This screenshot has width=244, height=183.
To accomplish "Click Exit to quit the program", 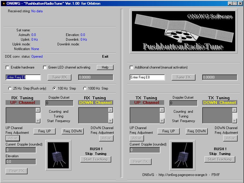I will [105, 57].
